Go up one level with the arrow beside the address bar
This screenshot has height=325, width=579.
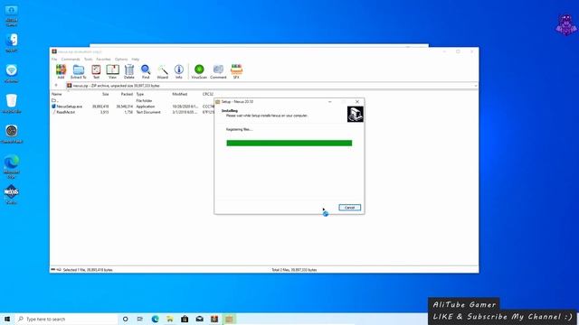(56, 85)
